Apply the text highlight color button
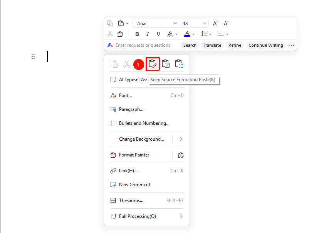This screenshot has width=309, height=233. (170, 34)
